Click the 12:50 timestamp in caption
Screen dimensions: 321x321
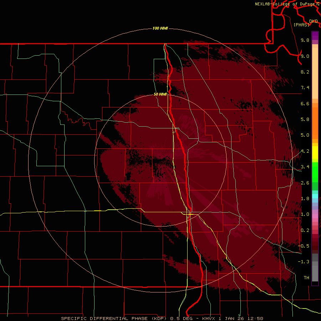point(255,319)
